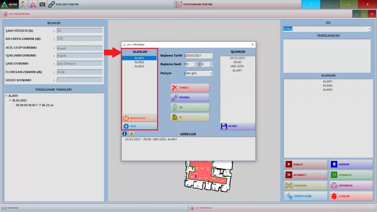Screen dimensions: 377x212
Task: Open the BAĞLANTI YÖNETİMİ tab
Action: pyautogui.click(x=63, y=4)
